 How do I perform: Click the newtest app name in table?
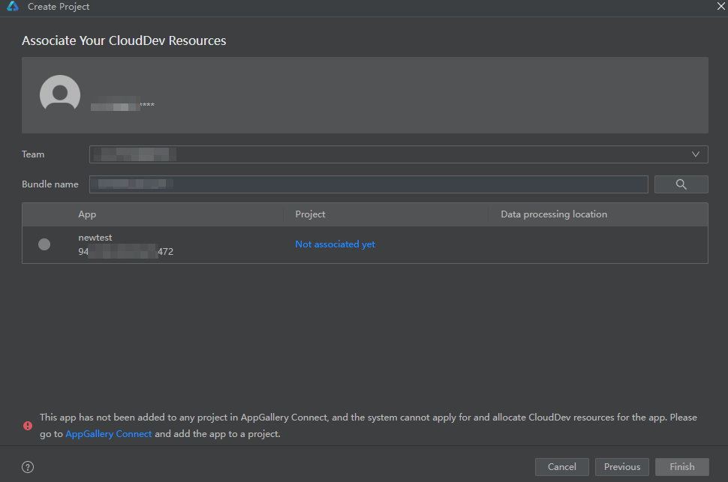(x=95, y=238)
